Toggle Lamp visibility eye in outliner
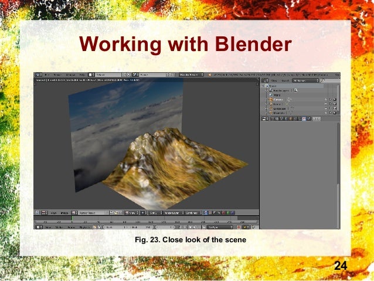 [x=326, y=104]
